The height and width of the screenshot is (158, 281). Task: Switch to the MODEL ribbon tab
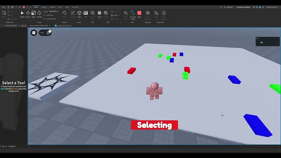[44, 7]
